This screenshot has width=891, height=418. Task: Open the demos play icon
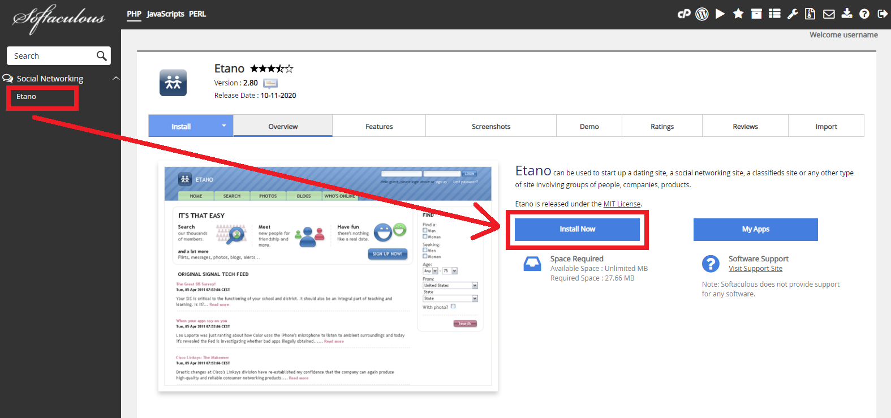[x=720, y=14]
